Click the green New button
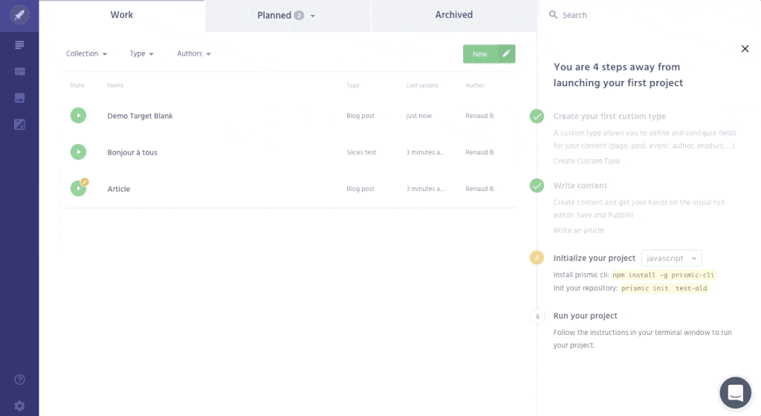Screen dimensions: 761x416 pos(480,53)
